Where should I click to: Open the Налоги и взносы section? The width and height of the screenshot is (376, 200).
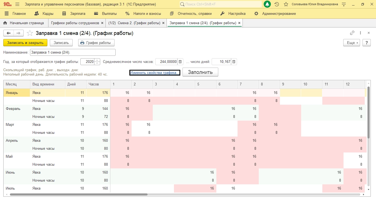tap(143, 13)
